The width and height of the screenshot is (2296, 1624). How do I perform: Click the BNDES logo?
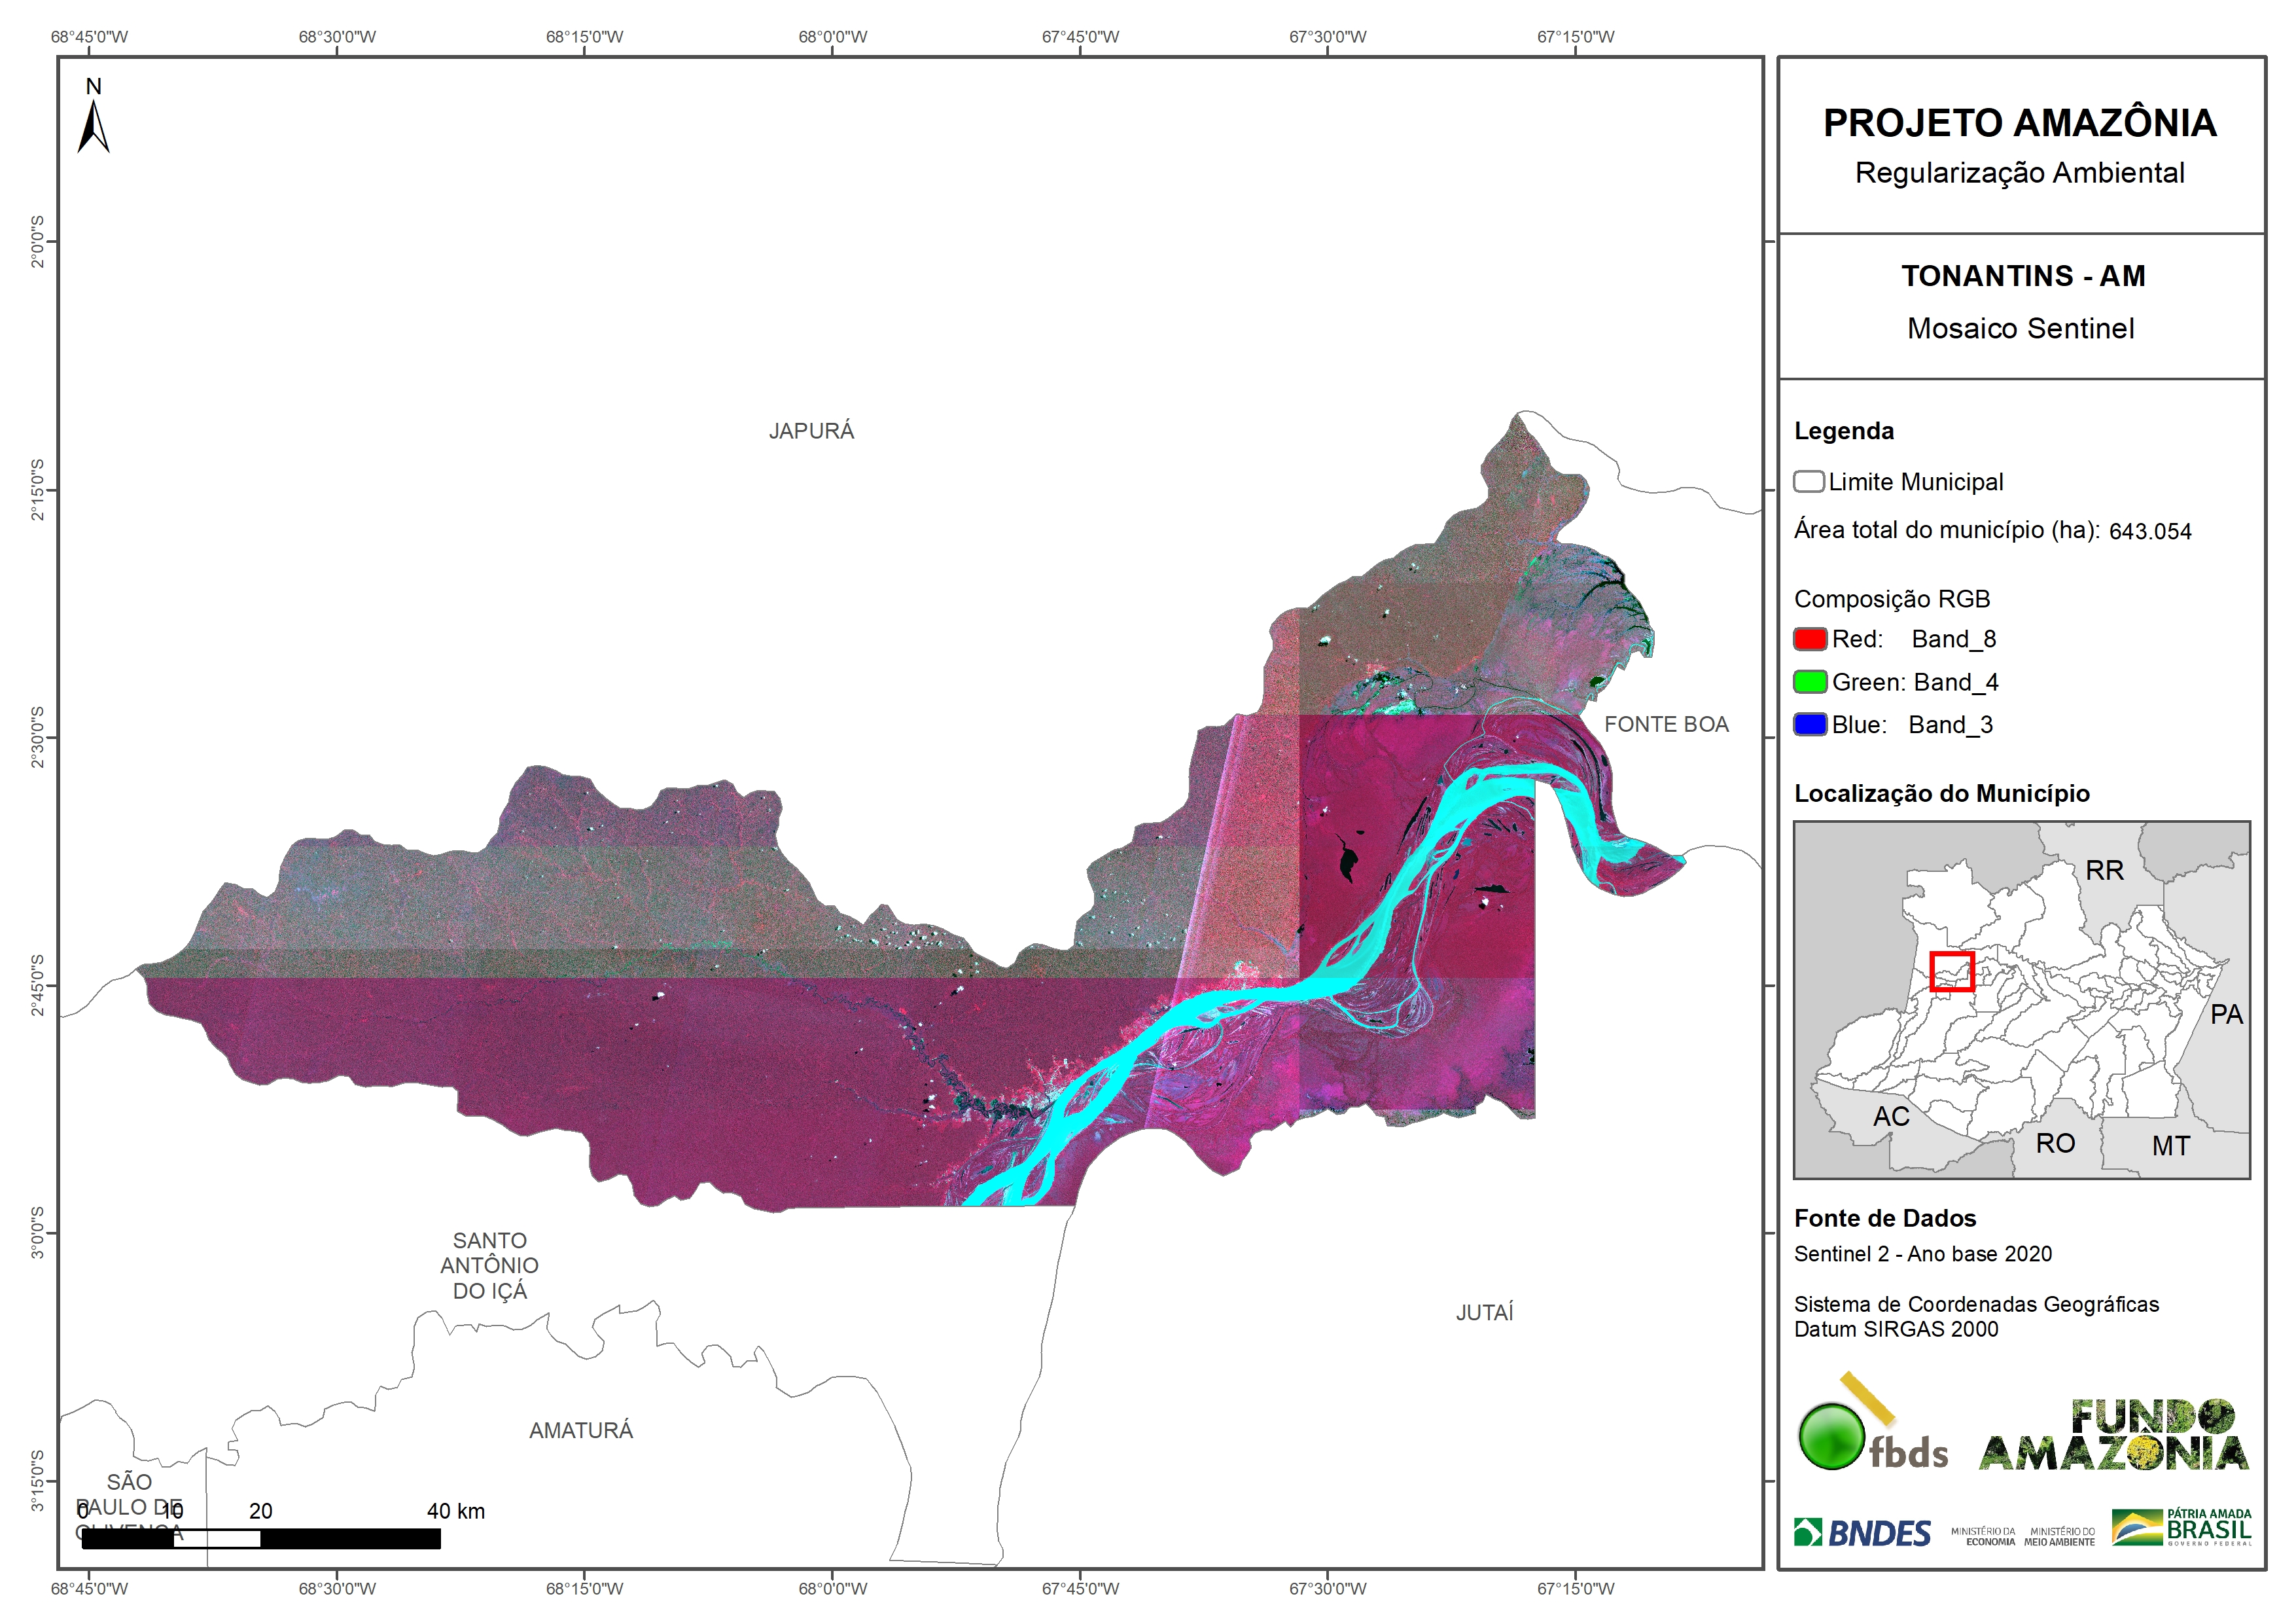point(1862,1532)
